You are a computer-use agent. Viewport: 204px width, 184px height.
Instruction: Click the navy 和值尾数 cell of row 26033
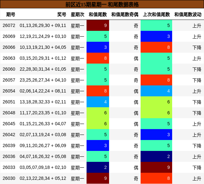[x=98, y=167]
